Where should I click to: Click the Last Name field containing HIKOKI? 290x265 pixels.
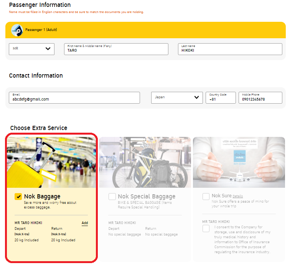click(230, 49)
